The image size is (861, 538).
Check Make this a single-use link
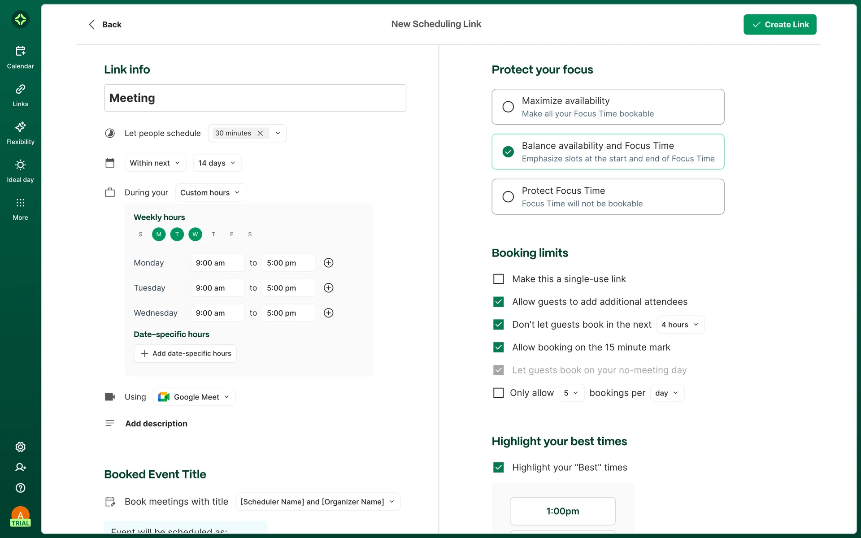click(x=498, y=279)
